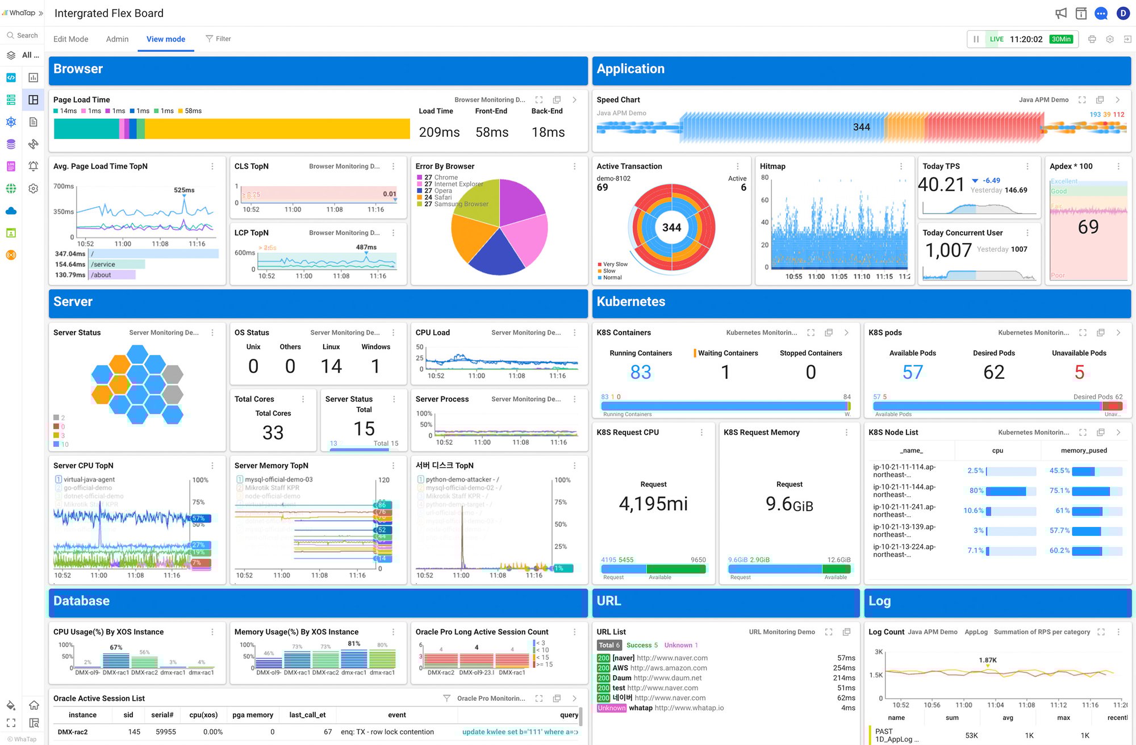Viewport: 1136px width, 745px height.
Task: Click the megaphone announcements icon
Action: pyautogui.click(x=1060, y=13)
